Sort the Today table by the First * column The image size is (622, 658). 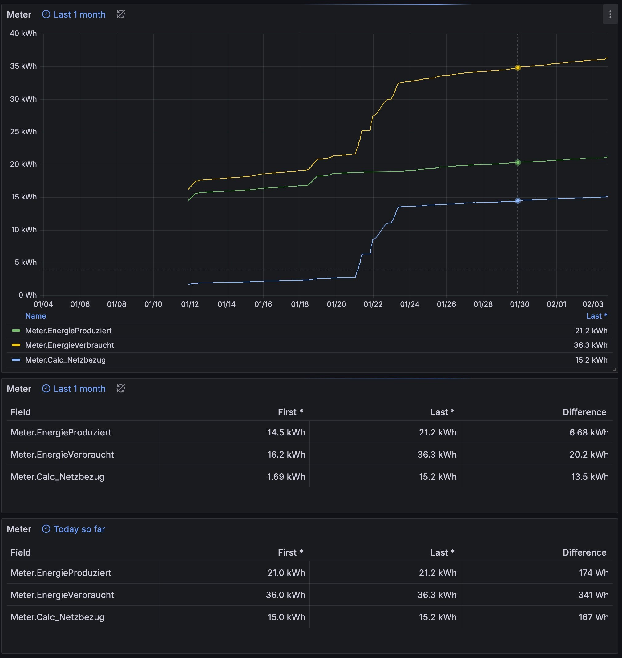290,552
